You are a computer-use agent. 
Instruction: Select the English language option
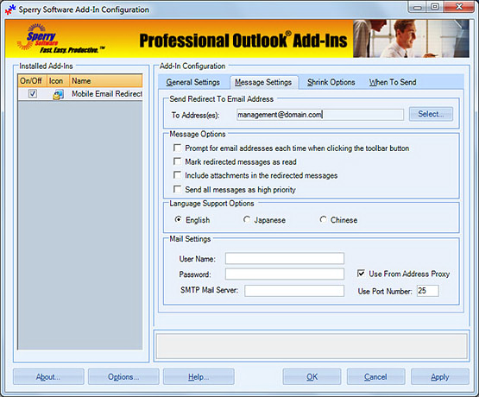178,220
